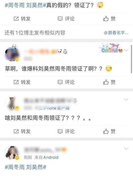Repost the 草啊 爆料 post
The width and height of the screenshot is (133, 178).
pos(22,82)
